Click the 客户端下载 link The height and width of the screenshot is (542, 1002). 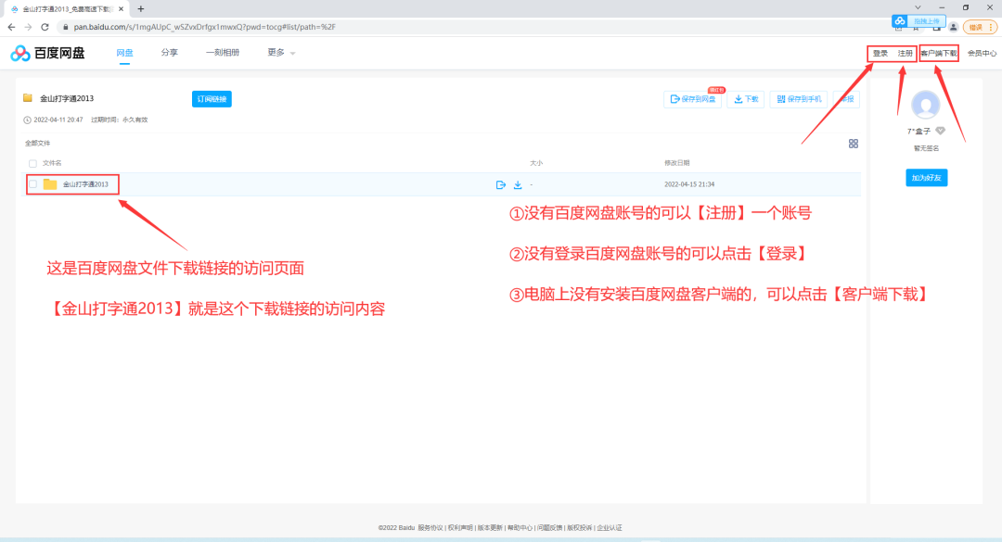click(x=938, y=54)
